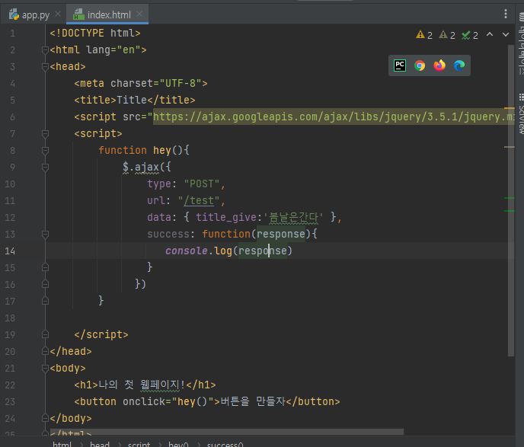Image resolution: width=524 pixels, height=447 pixels.
Task: Click the green typo check indicator
Action: (470, 35)
